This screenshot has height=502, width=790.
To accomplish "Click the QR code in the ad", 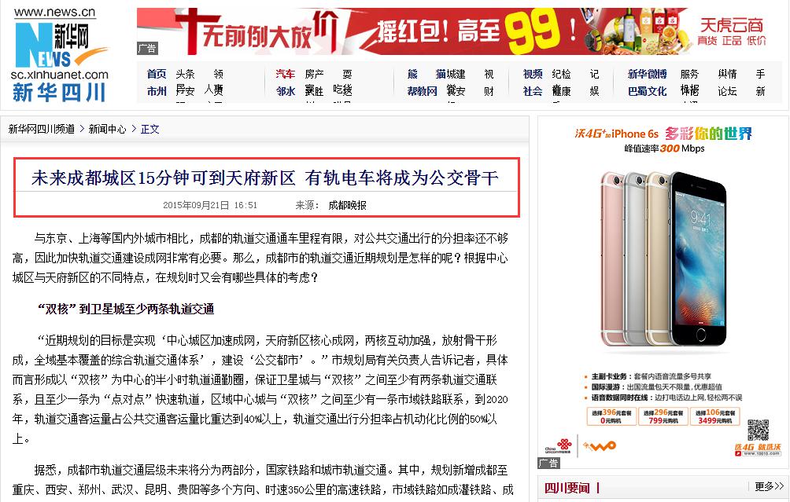I will click(x=759, y=429).
